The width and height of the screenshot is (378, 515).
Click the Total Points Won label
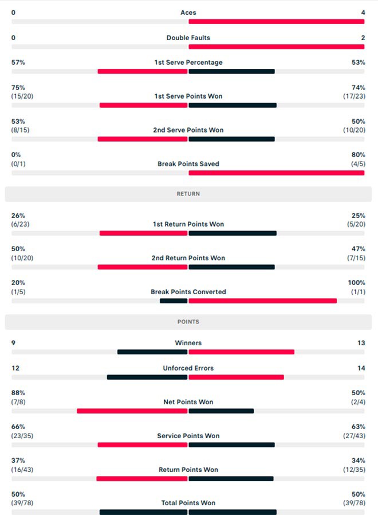(x=188, y=503)
